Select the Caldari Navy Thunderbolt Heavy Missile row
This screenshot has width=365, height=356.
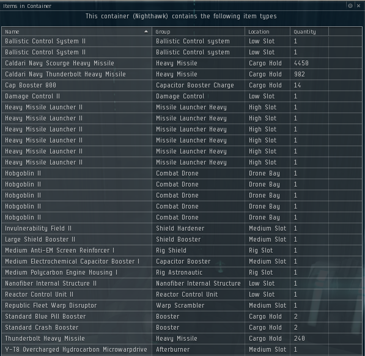tap(182, 74)
